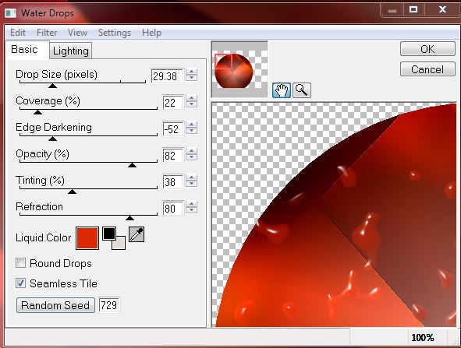The width and height of the screenshot is (461, 348).
Task: Open the red Liquid Color swatch
Action: tap(87, 238)
